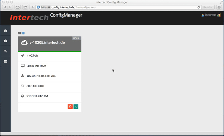Open the cloud servers sidebar icon
224x136 pixels.
pos(6,41)
